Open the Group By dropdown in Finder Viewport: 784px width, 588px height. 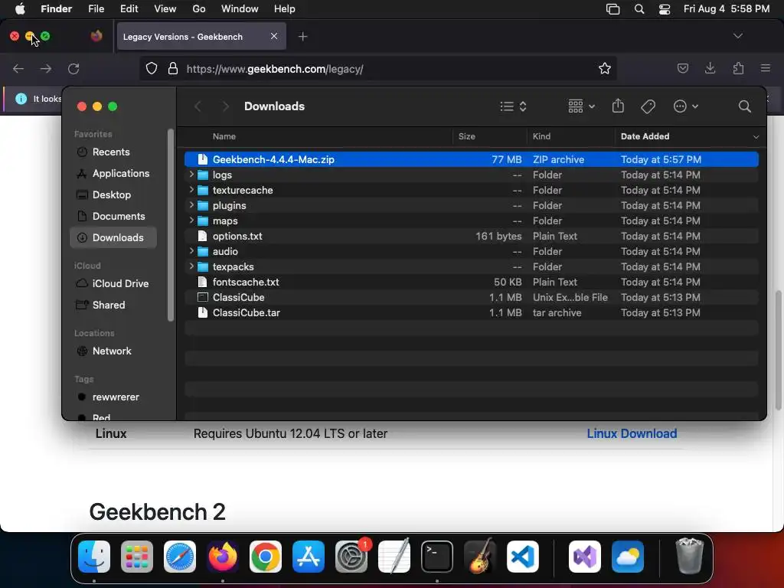582,106
